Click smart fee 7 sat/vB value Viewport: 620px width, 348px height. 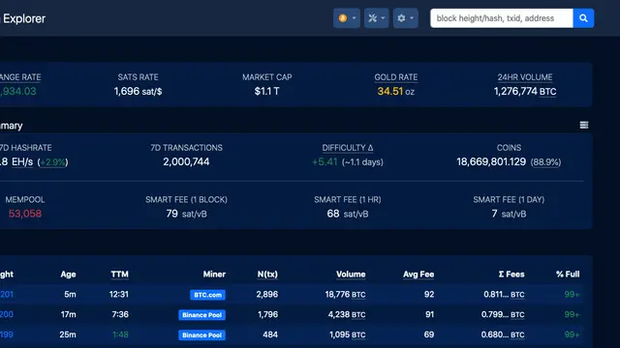click(x=509, y=214)
